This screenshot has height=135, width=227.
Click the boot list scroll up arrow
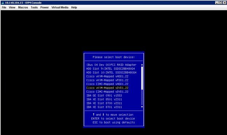coord(142,65)
